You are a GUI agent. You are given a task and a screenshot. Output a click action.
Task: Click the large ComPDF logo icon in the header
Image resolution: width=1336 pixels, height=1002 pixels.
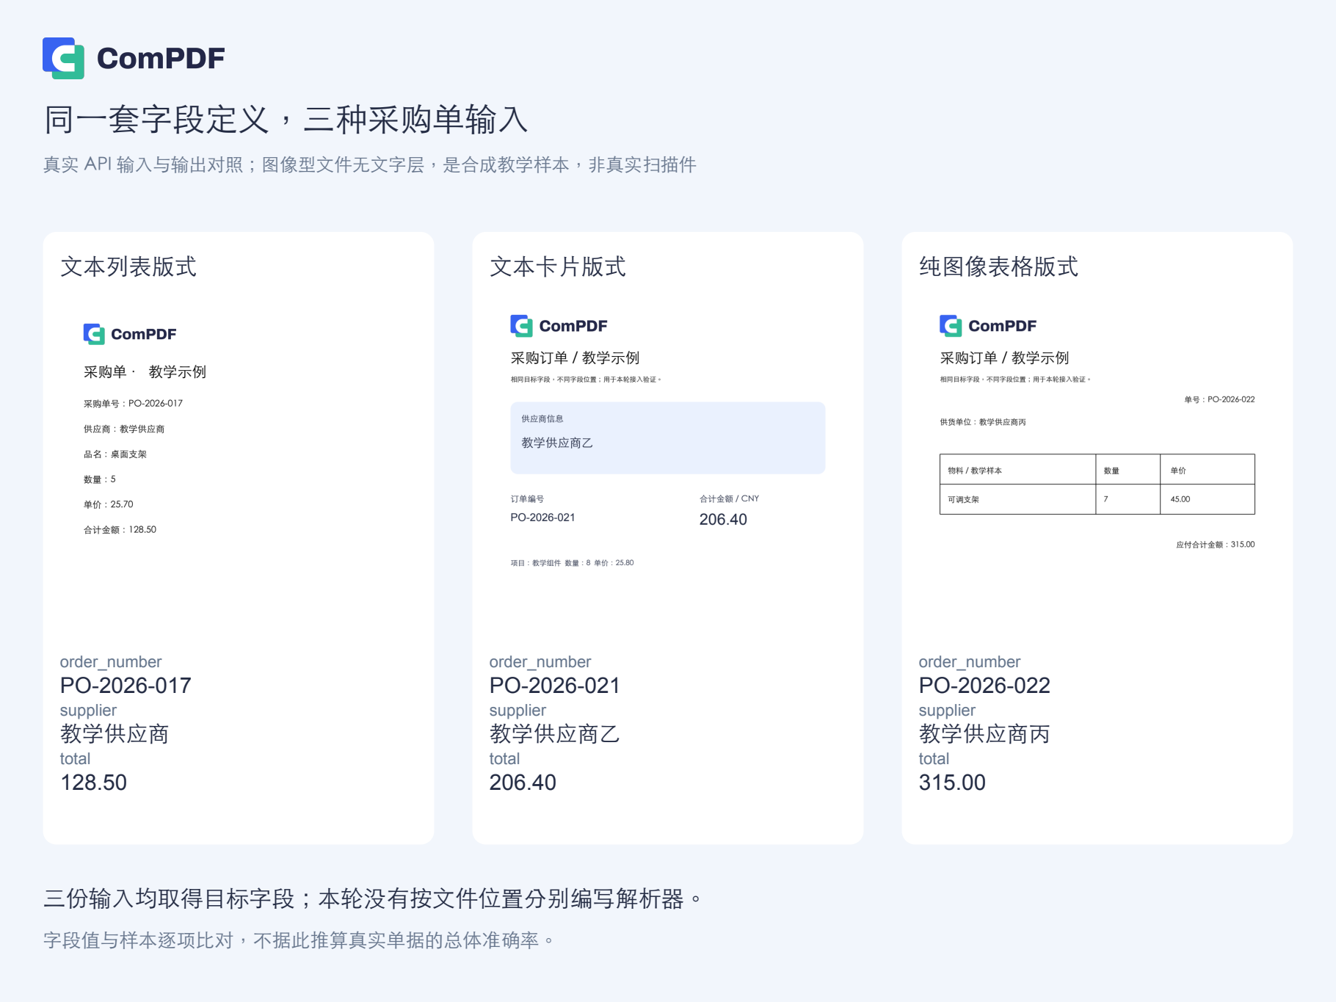coord(63,58)
